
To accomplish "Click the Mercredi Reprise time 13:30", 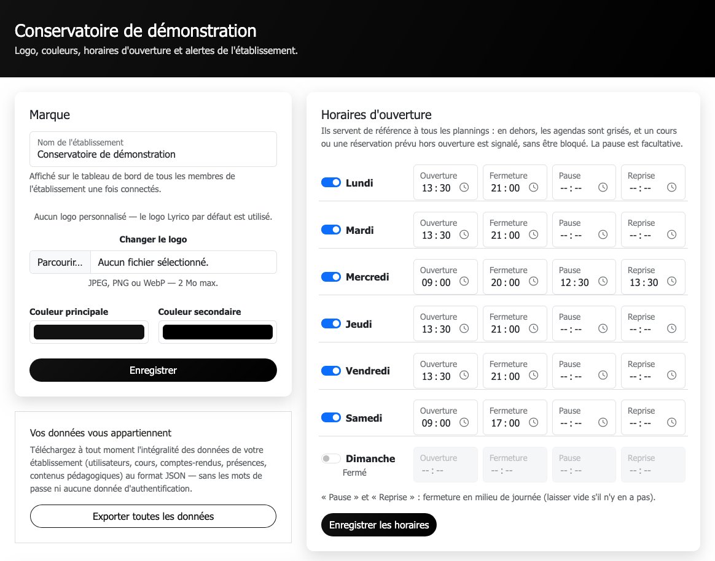I will (644, 282).
